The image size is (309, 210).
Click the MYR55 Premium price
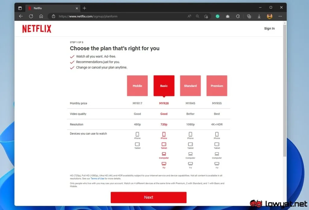(217, 103)
